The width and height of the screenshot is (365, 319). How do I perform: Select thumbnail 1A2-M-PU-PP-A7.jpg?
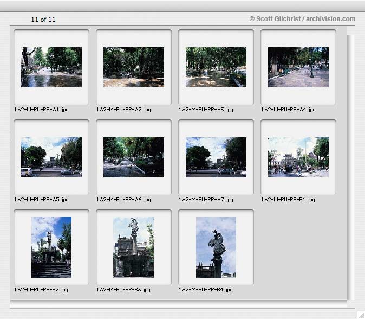pos(216,157)
